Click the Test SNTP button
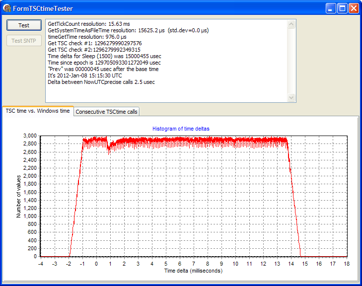 click(x=24, y=41)
